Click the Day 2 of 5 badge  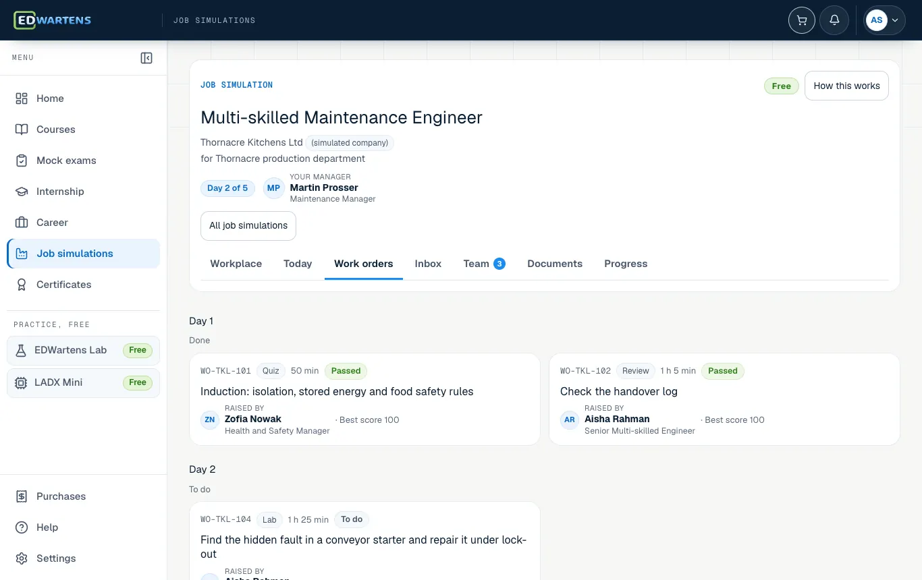(x=227, y=188)
